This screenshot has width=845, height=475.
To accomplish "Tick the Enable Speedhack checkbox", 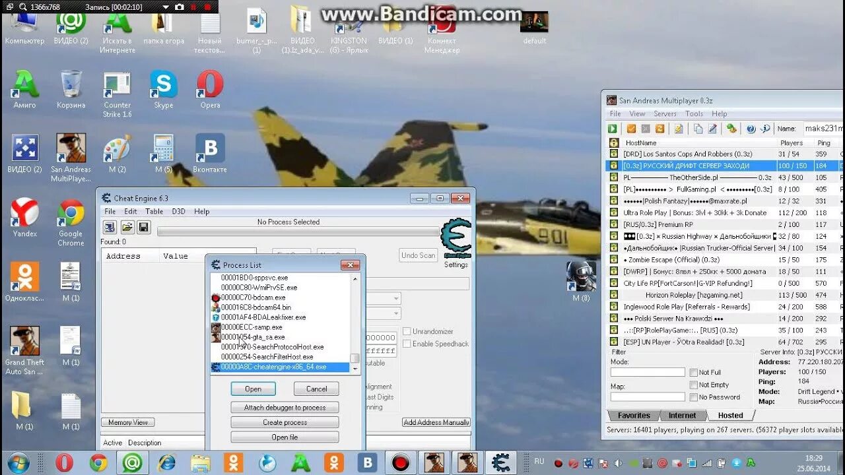I will (x=407, y=344).
